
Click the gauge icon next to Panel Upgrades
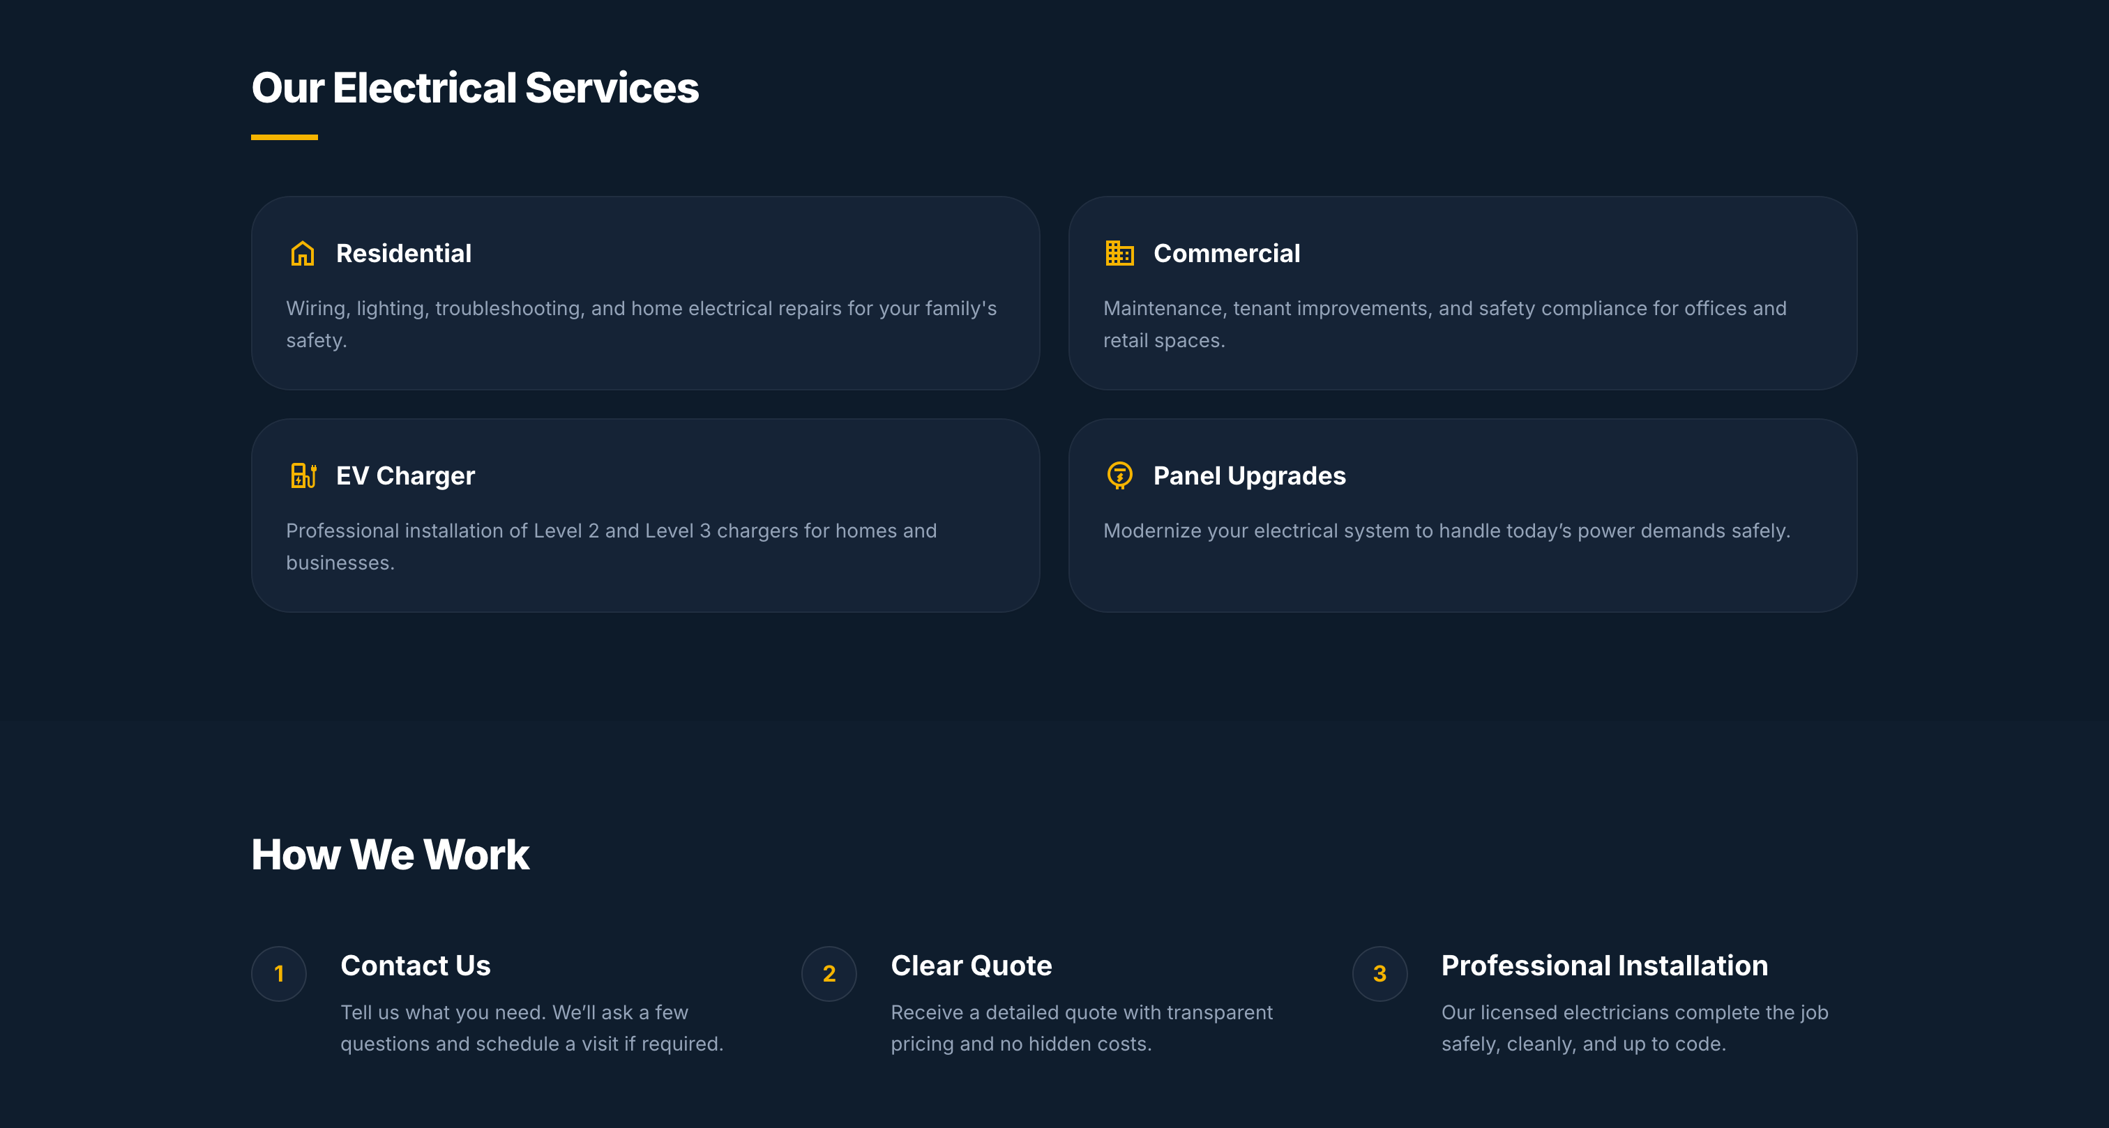pos(1120,475)
